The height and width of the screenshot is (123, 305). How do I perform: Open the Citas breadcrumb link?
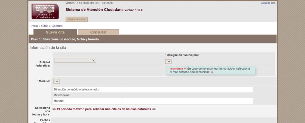pos(45,26)
